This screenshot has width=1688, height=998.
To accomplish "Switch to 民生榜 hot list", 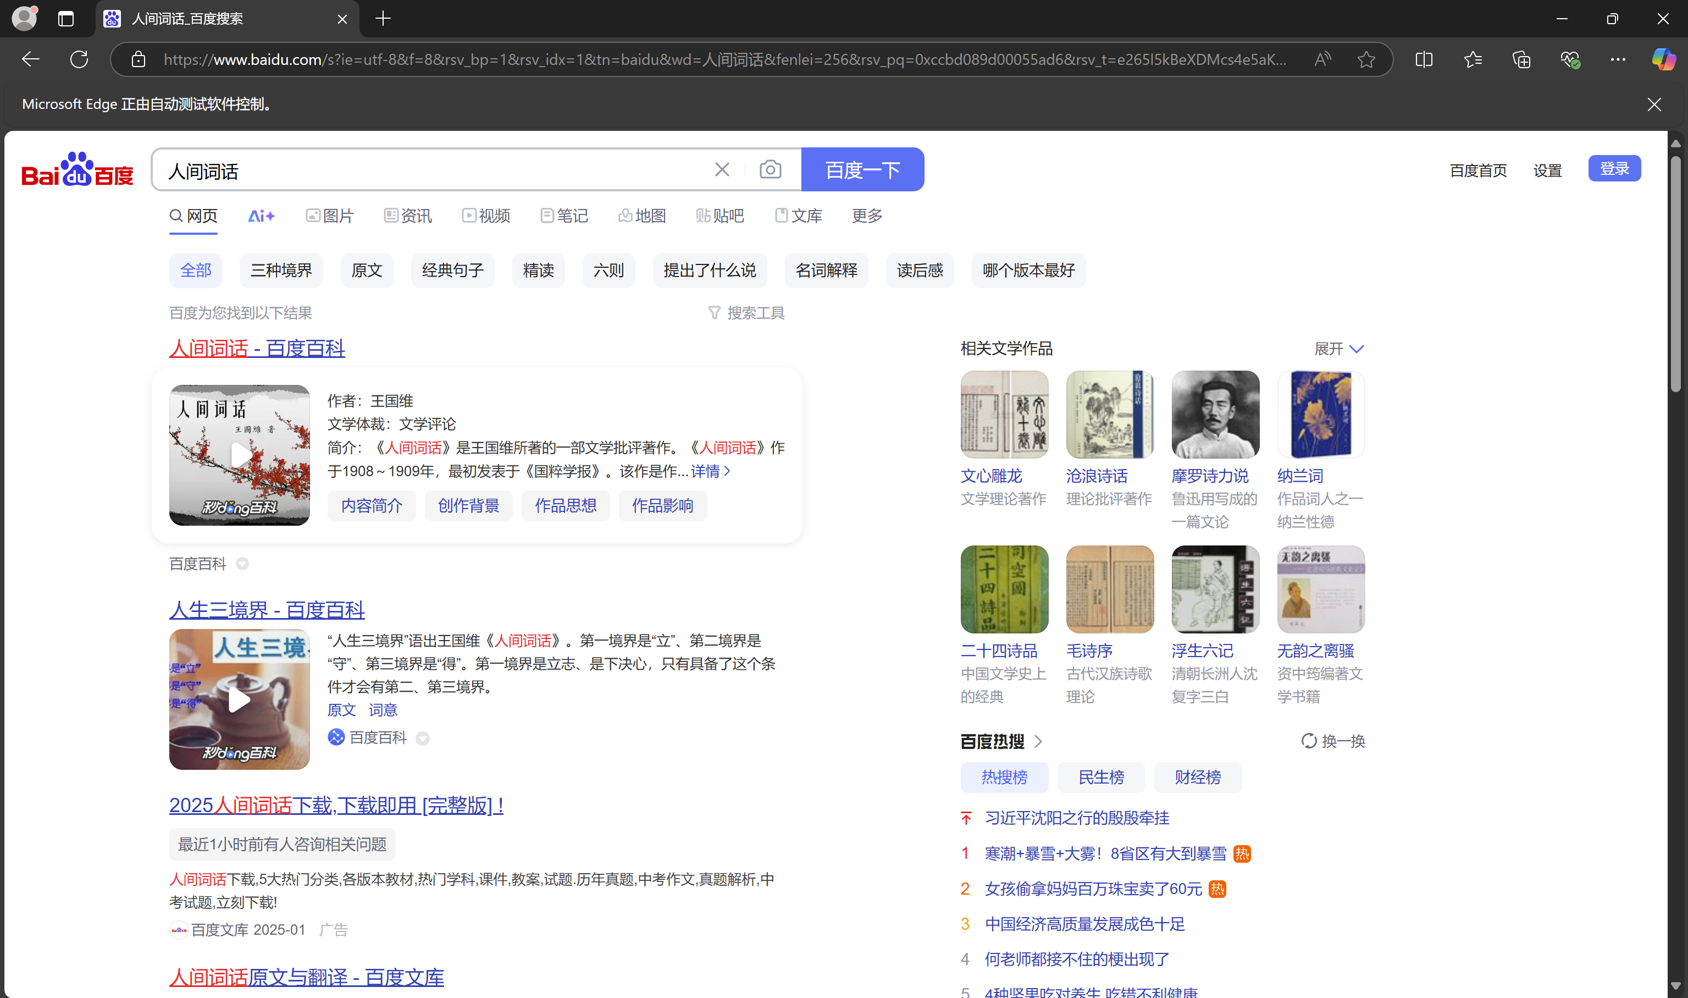I will pyautogui.click(x=1100, y=778).
